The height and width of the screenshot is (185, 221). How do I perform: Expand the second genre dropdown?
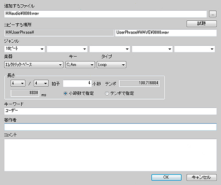pos(67,49)
